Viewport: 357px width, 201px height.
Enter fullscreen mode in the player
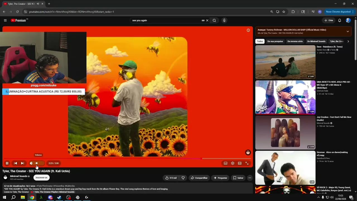[x=247, y=163]
